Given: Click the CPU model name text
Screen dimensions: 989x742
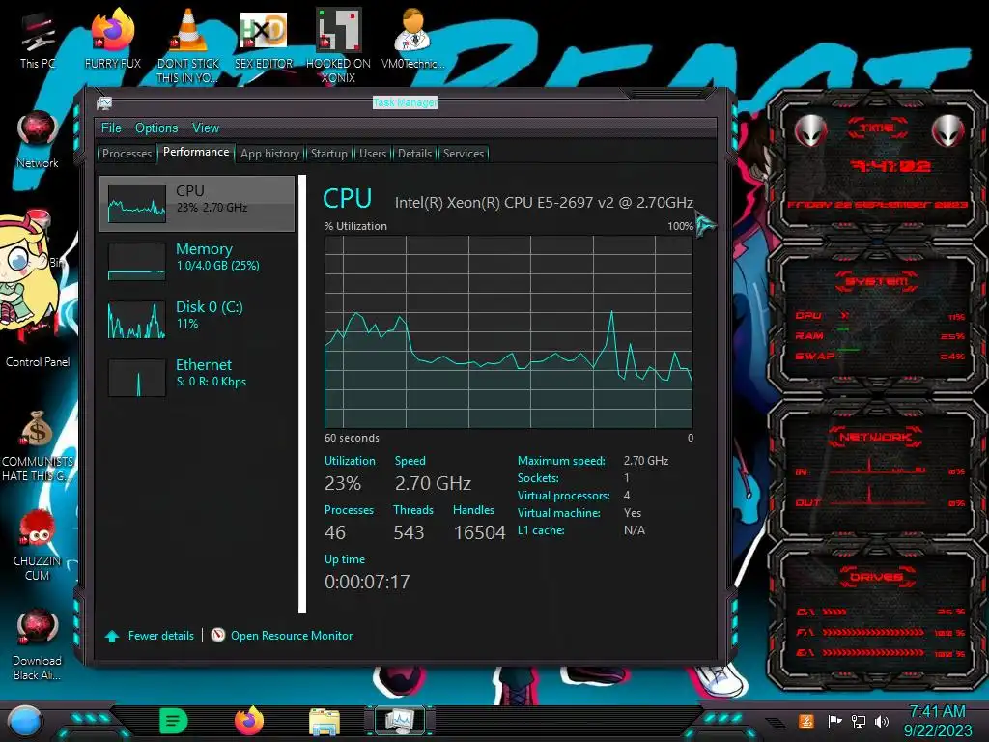Looking at the screenshot, I should (544, 203).
